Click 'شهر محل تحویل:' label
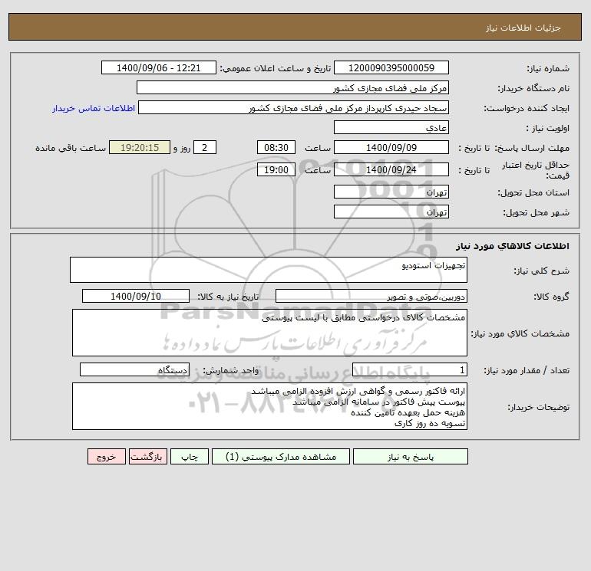Viewport: 591px width, 571px height. (537, 212)
